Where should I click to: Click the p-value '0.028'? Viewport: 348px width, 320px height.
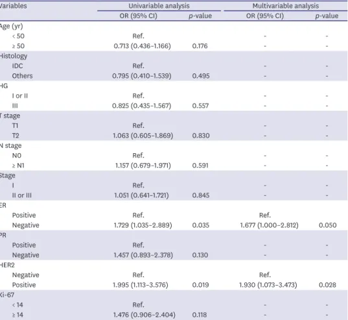point(327,285)
